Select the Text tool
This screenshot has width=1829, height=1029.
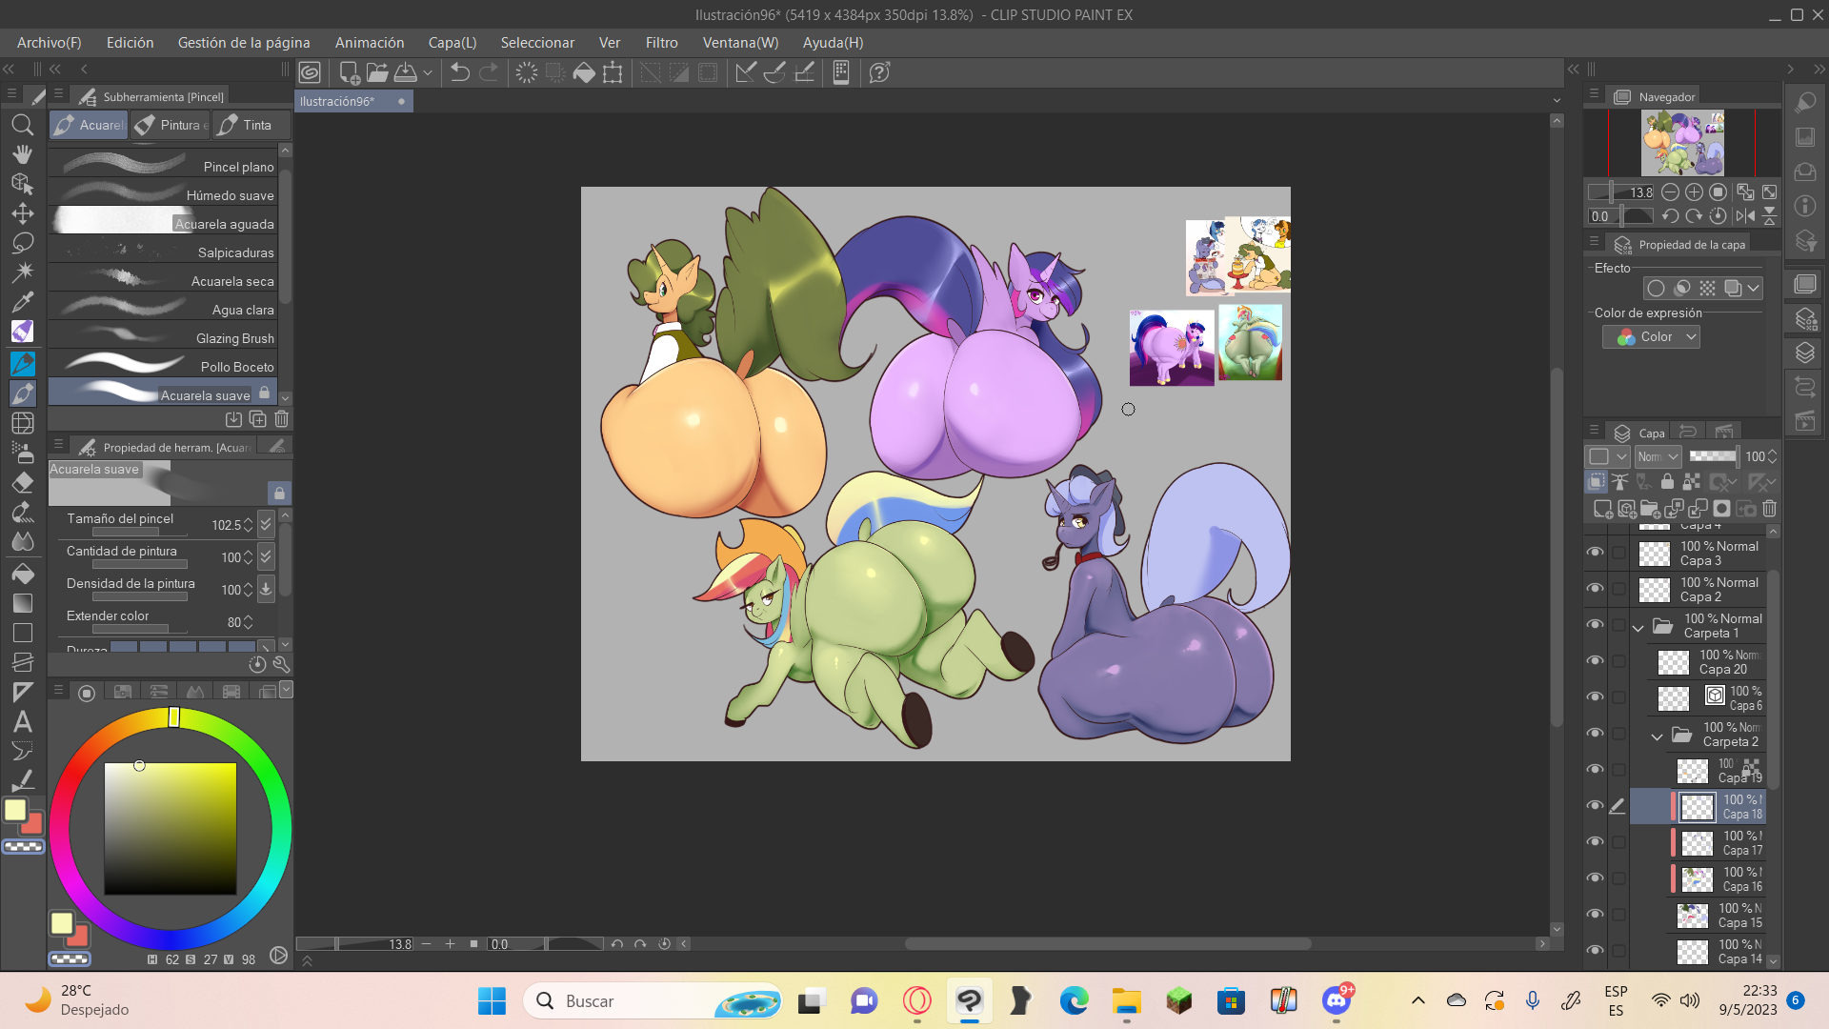[x=22, y=722]
